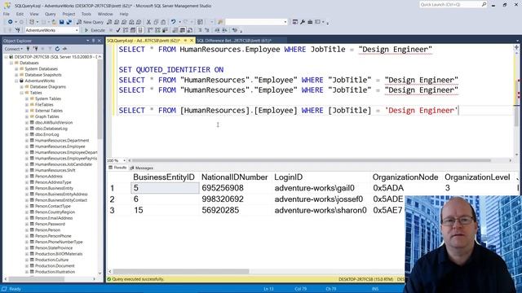Collapse the AdventureWorks database node
Viewport: 522px width, 293px height.
coord(16,81)
